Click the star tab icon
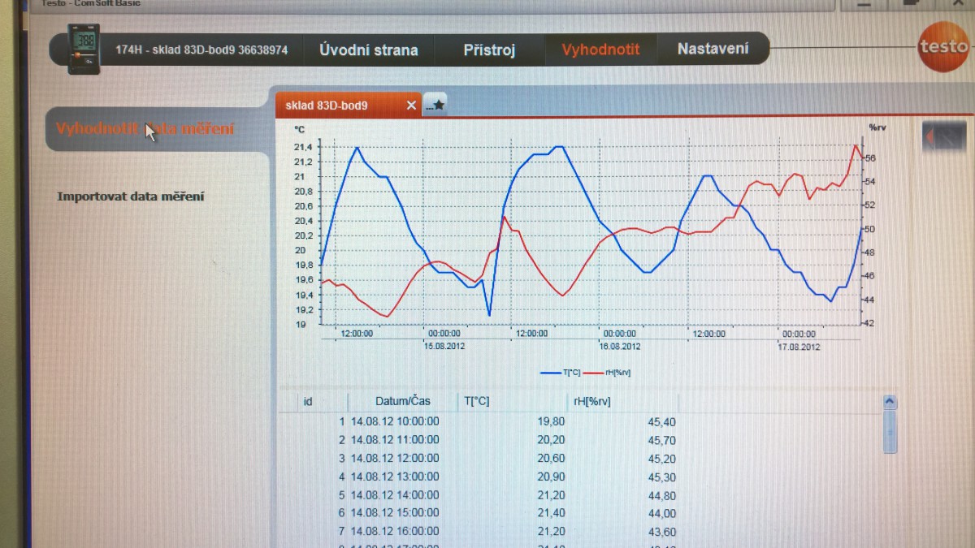This screenshot has width=975, height=548. tap(436, 105)
